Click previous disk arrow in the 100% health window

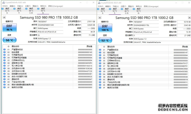(100, 18)
